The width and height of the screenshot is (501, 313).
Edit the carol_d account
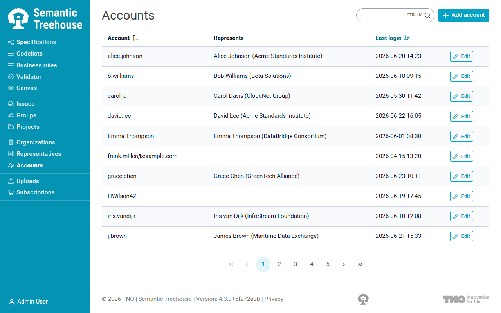coord(461,96)
